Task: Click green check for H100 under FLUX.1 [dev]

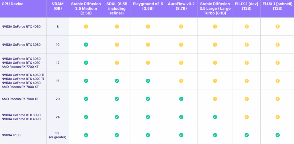Action: coord(247,135)
